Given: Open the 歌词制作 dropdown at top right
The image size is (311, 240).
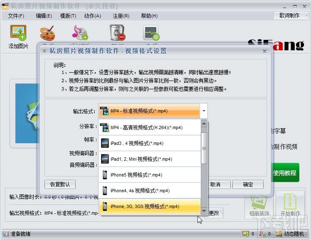Looking at the screenshot, I should pyautogui.click(x=291, y=15).
